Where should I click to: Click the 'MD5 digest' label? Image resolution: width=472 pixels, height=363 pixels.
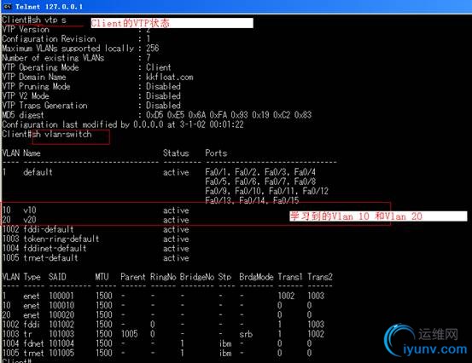point(23,115)
